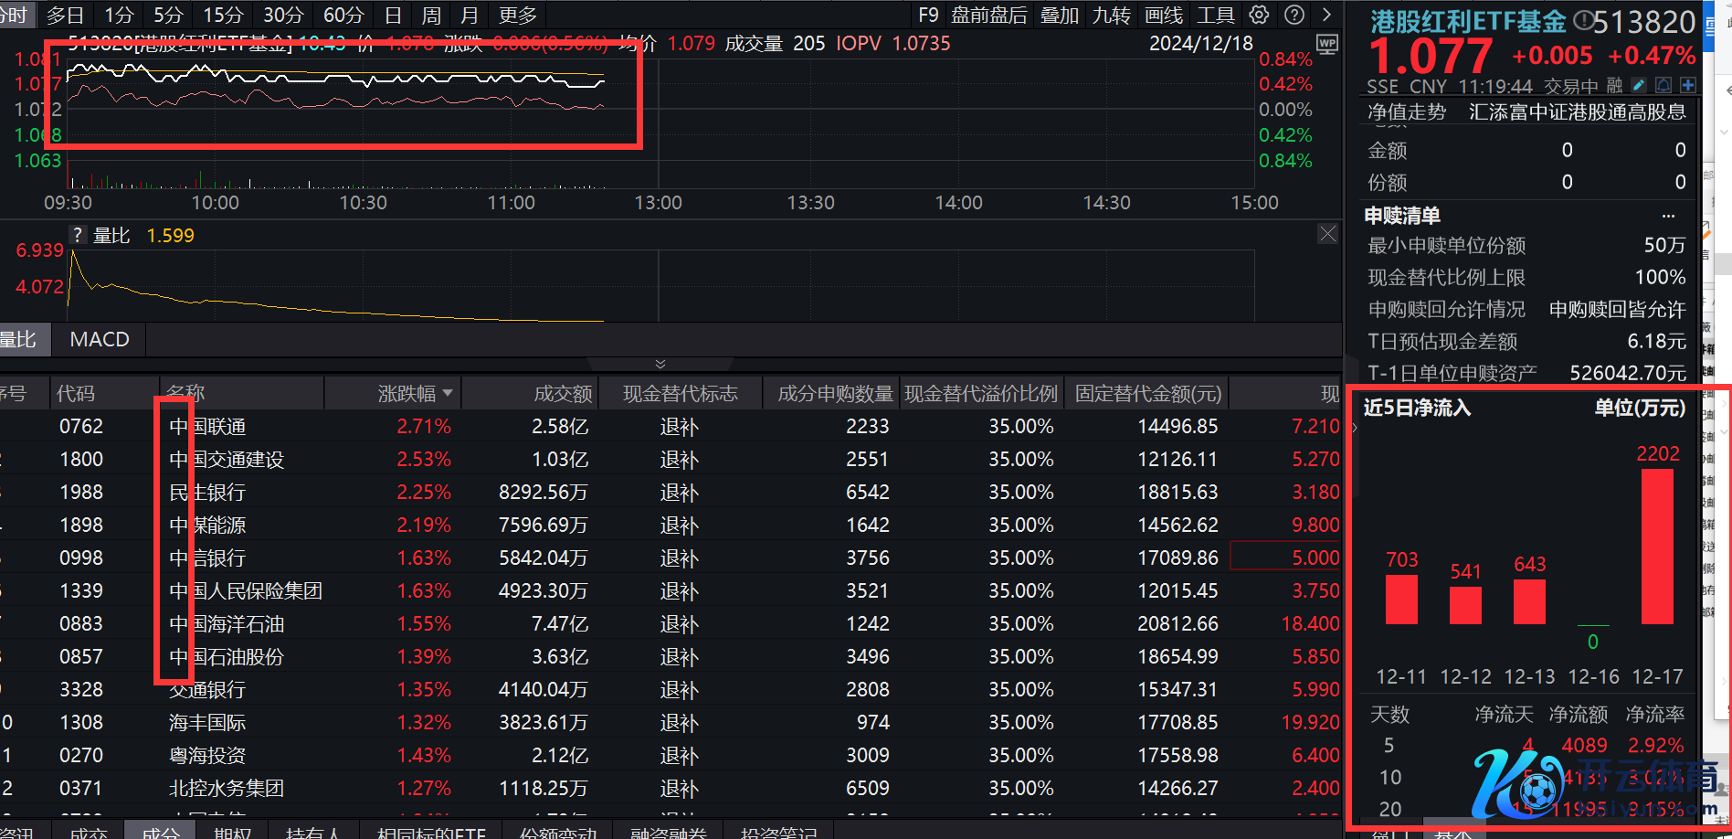Switch to the MACD indicator tab
This screenshot has width=1732, height=839.
(x=100, y=339)
